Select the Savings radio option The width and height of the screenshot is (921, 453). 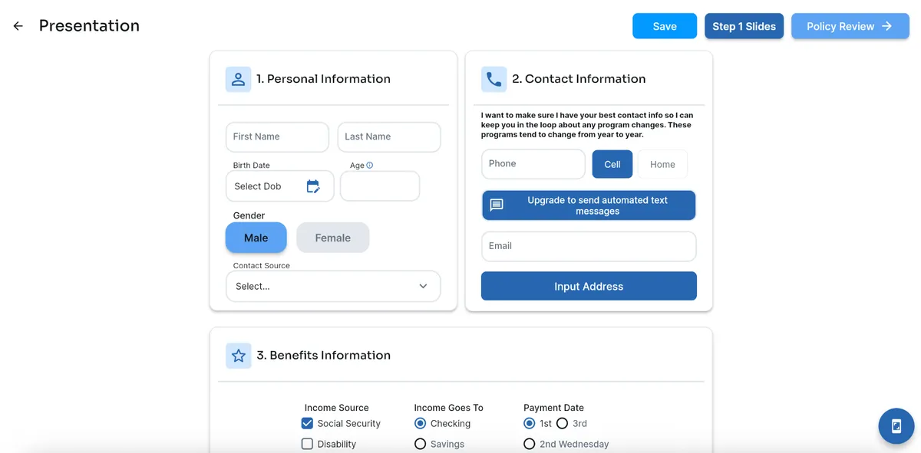point(420,444)
